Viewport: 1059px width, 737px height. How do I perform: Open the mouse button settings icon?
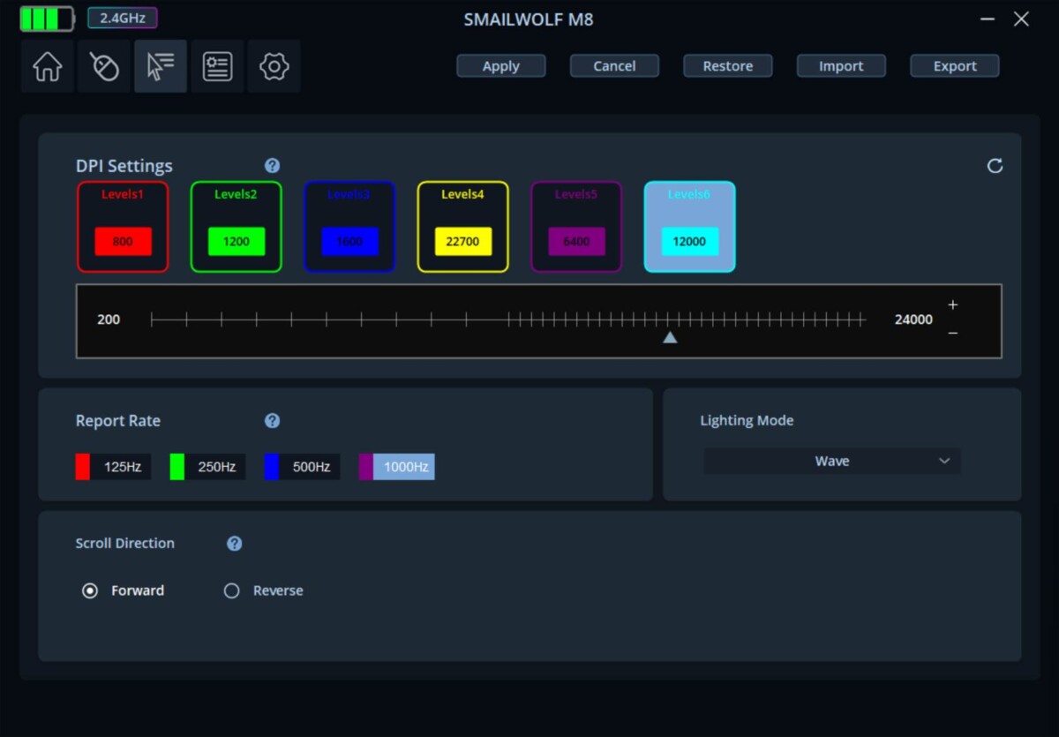104,67
